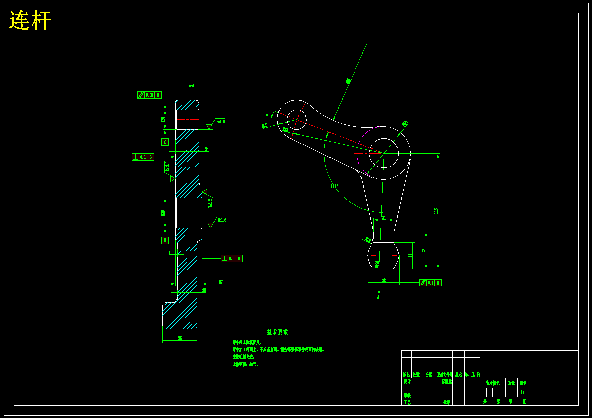The height and width of the screenshot is (418, 592).
Task: Select the 批准 cell
Action: (x=447, y=402)
